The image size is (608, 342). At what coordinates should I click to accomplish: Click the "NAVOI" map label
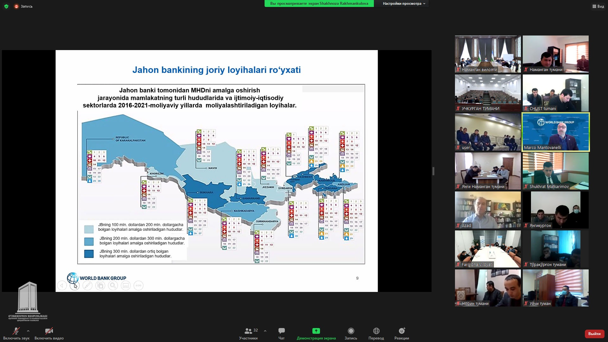(213, 168)
